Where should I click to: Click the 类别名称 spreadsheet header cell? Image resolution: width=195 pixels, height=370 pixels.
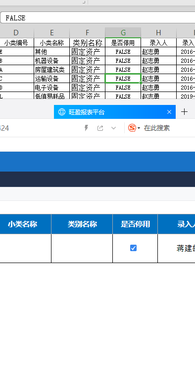(88, 43)
